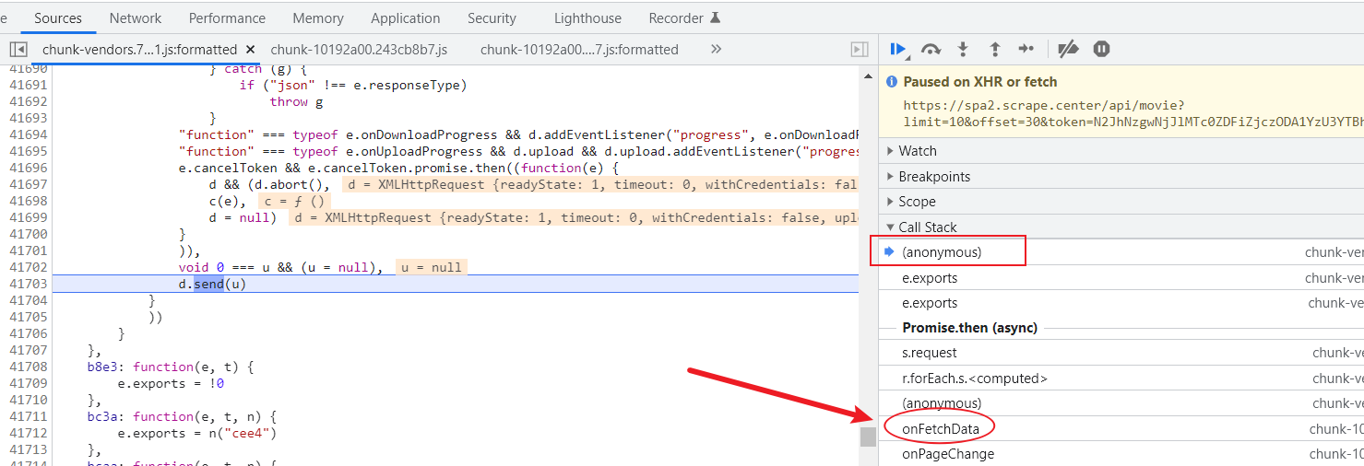This screenshot has height=466, width=1364.
Task: Select chunk-vendors.7...1.js:formatted file tab
Action: (139, 50)
